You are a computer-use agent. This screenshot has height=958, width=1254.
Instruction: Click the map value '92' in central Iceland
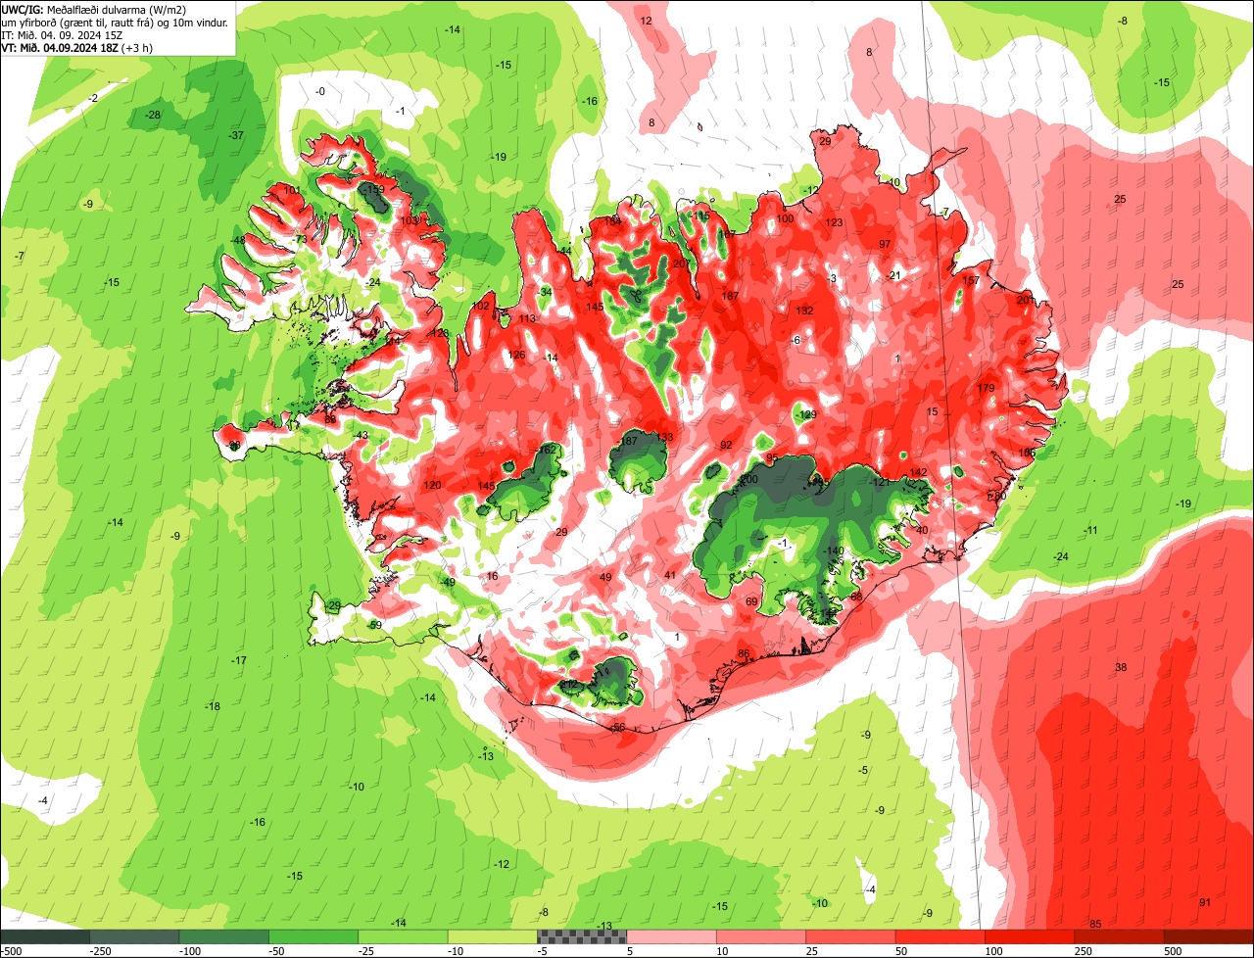(726, 445)
